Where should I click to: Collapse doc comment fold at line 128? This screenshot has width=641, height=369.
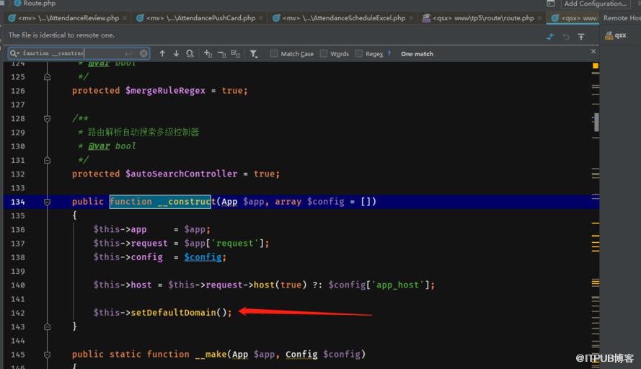pos(47,118)
